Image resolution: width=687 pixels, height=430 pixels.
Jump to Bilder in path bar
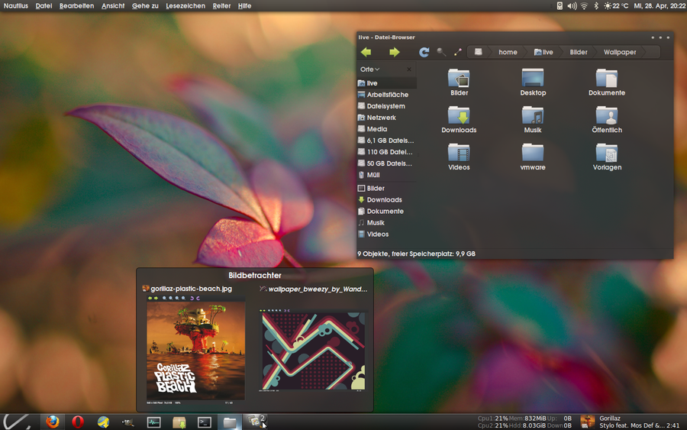pos(579,52)
